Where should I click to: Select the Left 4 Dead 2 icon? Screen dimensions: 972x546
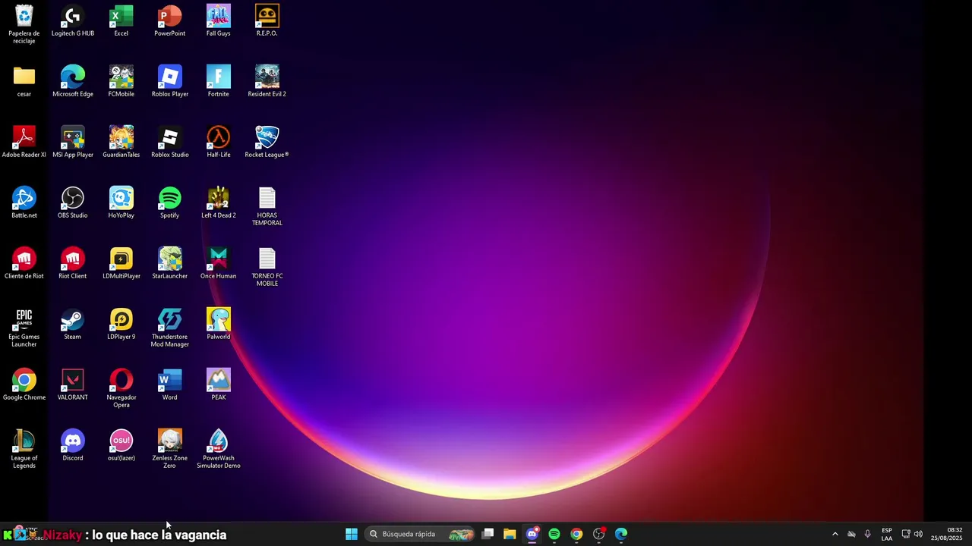click(x=219, y=202)
